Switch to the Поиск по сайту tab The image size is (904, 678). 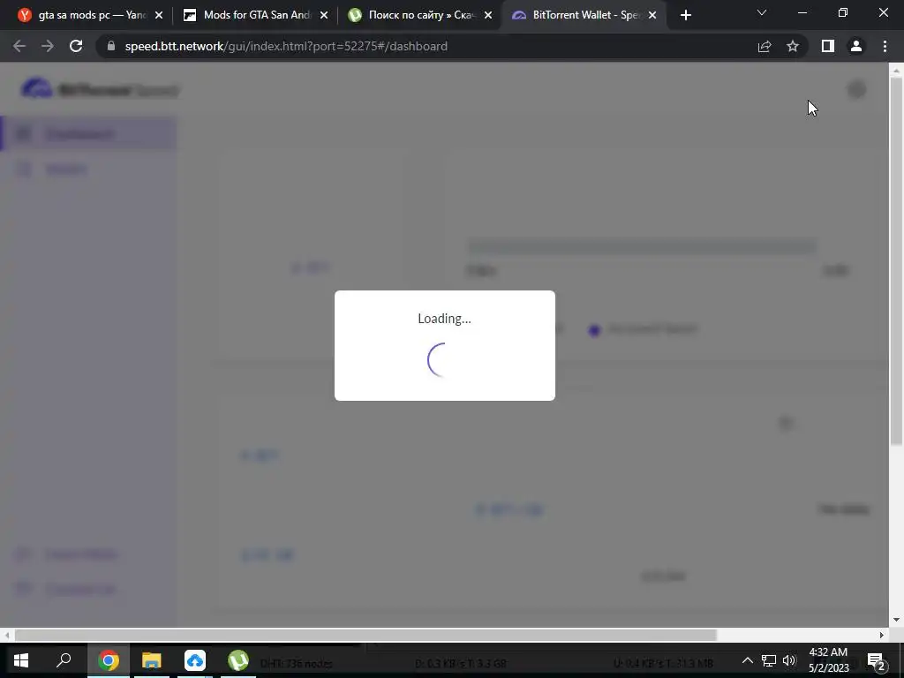pyautogui.click(x=418, y=15)
